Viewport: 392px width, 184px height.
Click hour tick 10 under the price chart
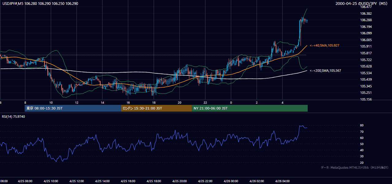pyautogui.click(x=51, y=102)
